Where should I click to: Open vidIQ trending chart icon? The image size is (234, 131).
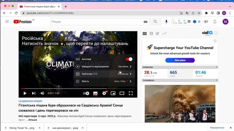(164, 33)
